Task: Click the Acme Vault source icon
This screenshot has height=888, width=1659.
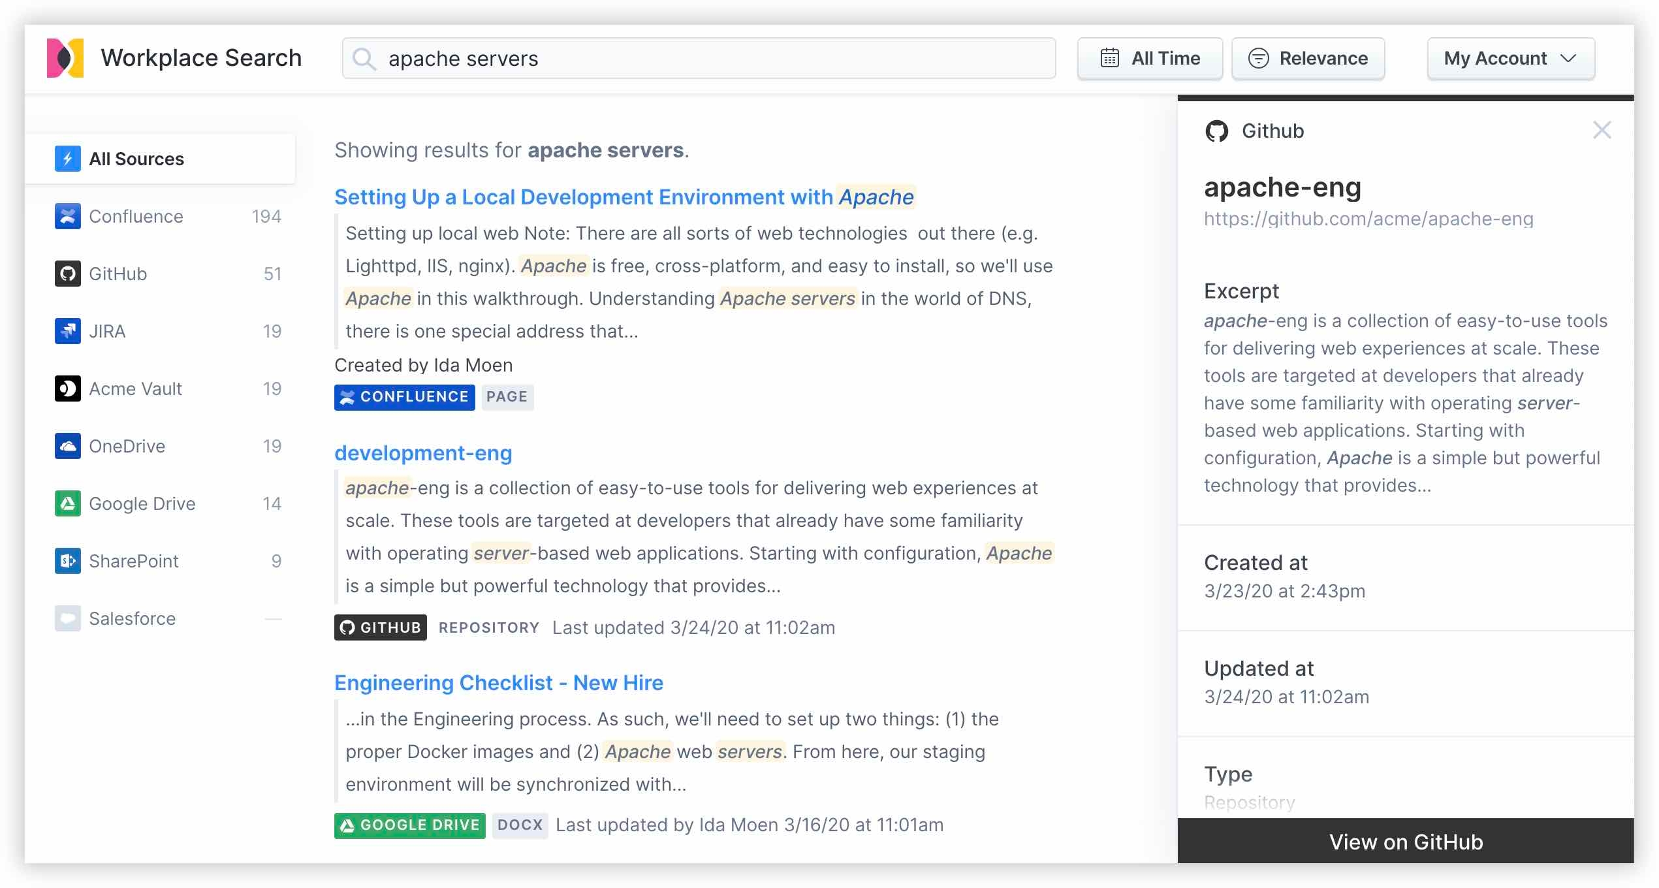Action: click(x=69, y=387)
